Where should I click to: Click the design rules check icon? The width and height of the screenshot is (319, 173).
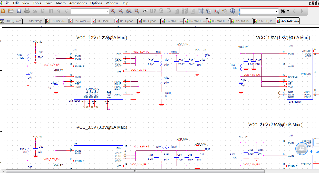pos(169,11)
